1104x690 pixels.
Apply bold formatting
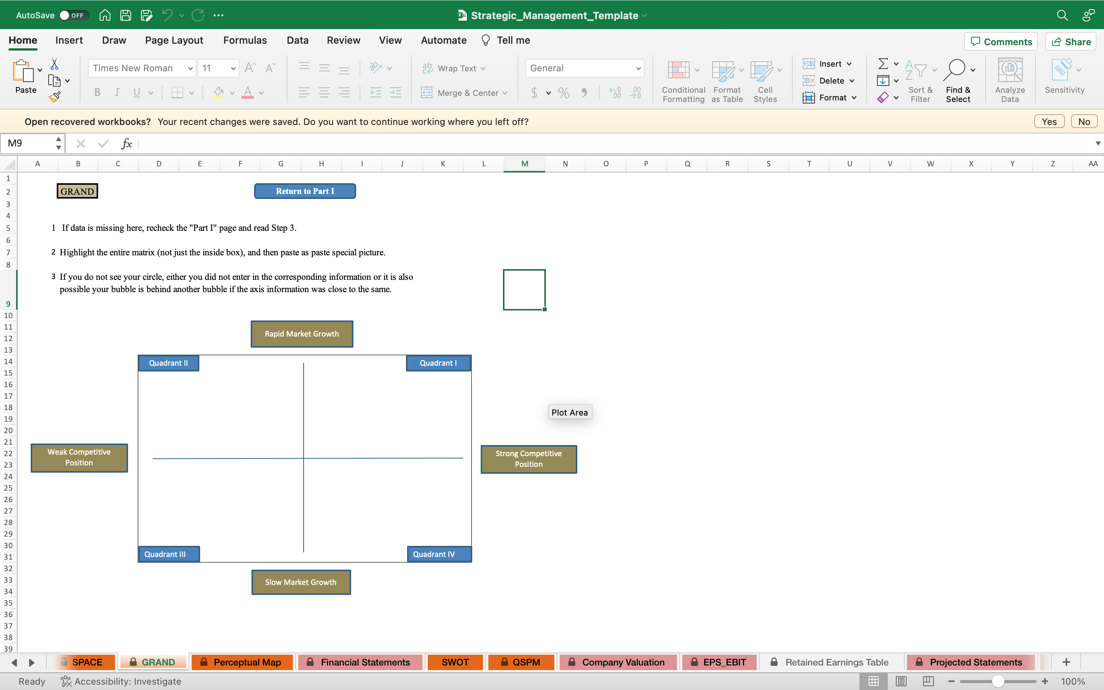[x=98, y=93]
